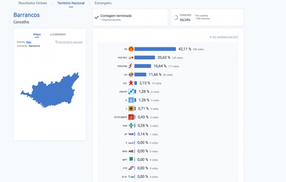
Task: Click the CDS-PP party logo
Action: (x=131, y=91)
